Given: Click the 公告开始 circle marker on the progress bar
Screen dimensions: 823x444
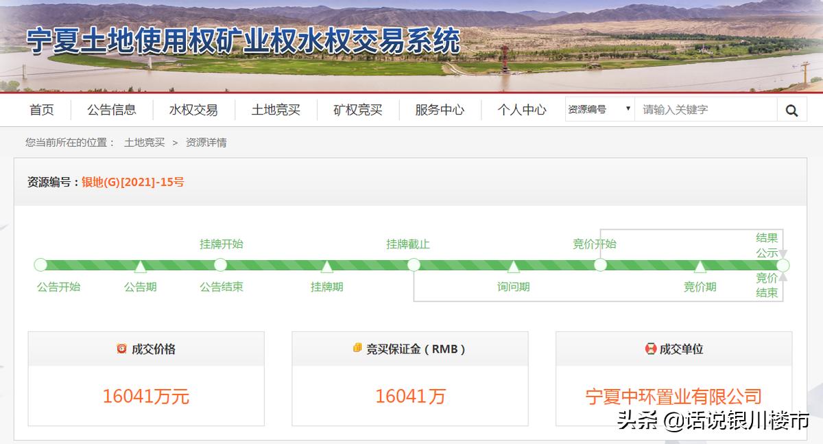Looking at the screenshot, I should [40, 264].
